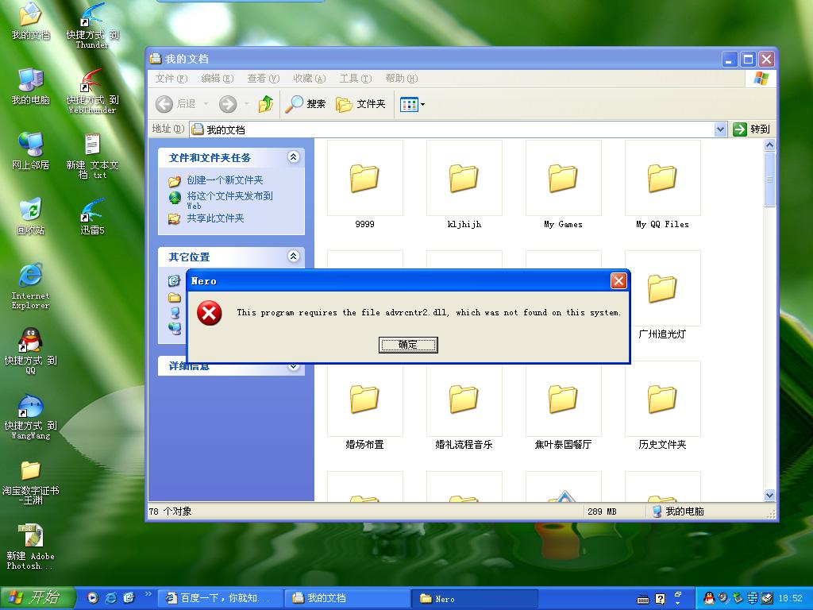Select the kljhijh folder
The image size is (813, 610).
(464, 184)
